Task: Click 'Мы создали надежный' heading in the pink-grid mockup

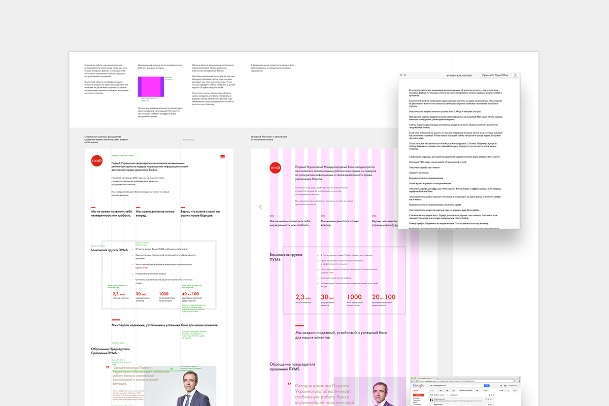Action: 341,334
